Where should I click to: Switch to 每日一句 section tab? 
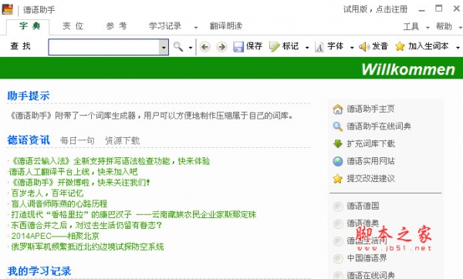tap(77, 141)
